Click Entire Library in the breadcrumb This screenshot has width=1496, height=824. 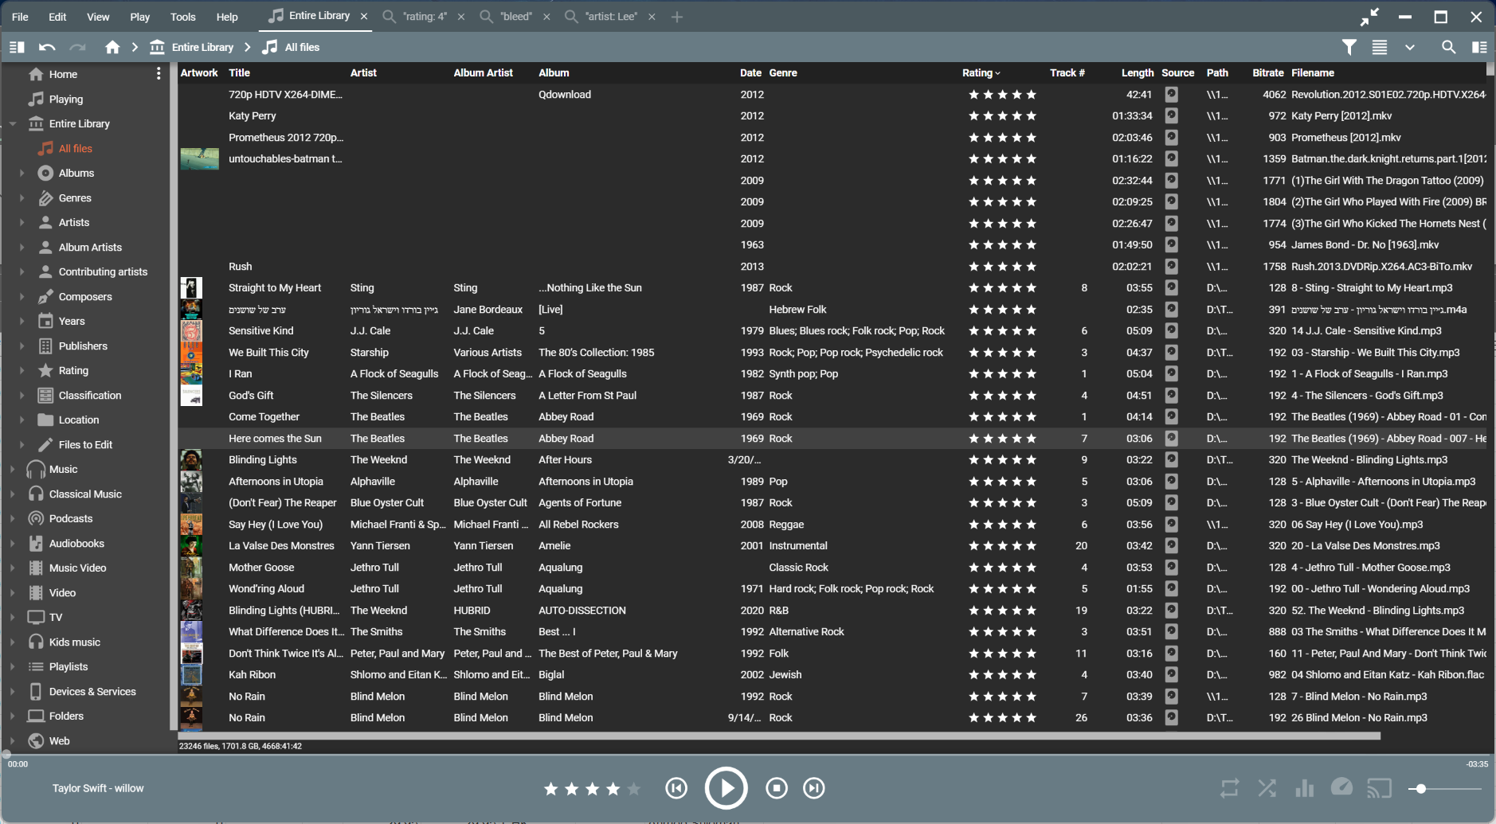point(202,48)
